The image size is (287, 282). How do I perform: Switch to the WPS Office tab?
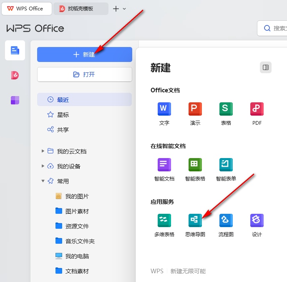(x=27, y=9)
